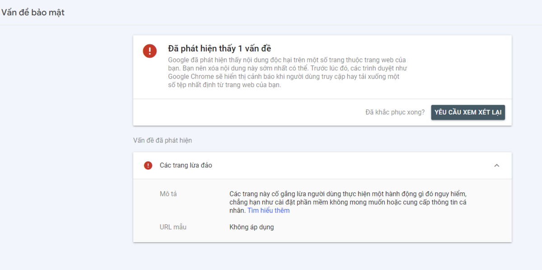The image size is (542, 270).
Task: Click the URL mẫu field label
Action: (x=173, y=227)
